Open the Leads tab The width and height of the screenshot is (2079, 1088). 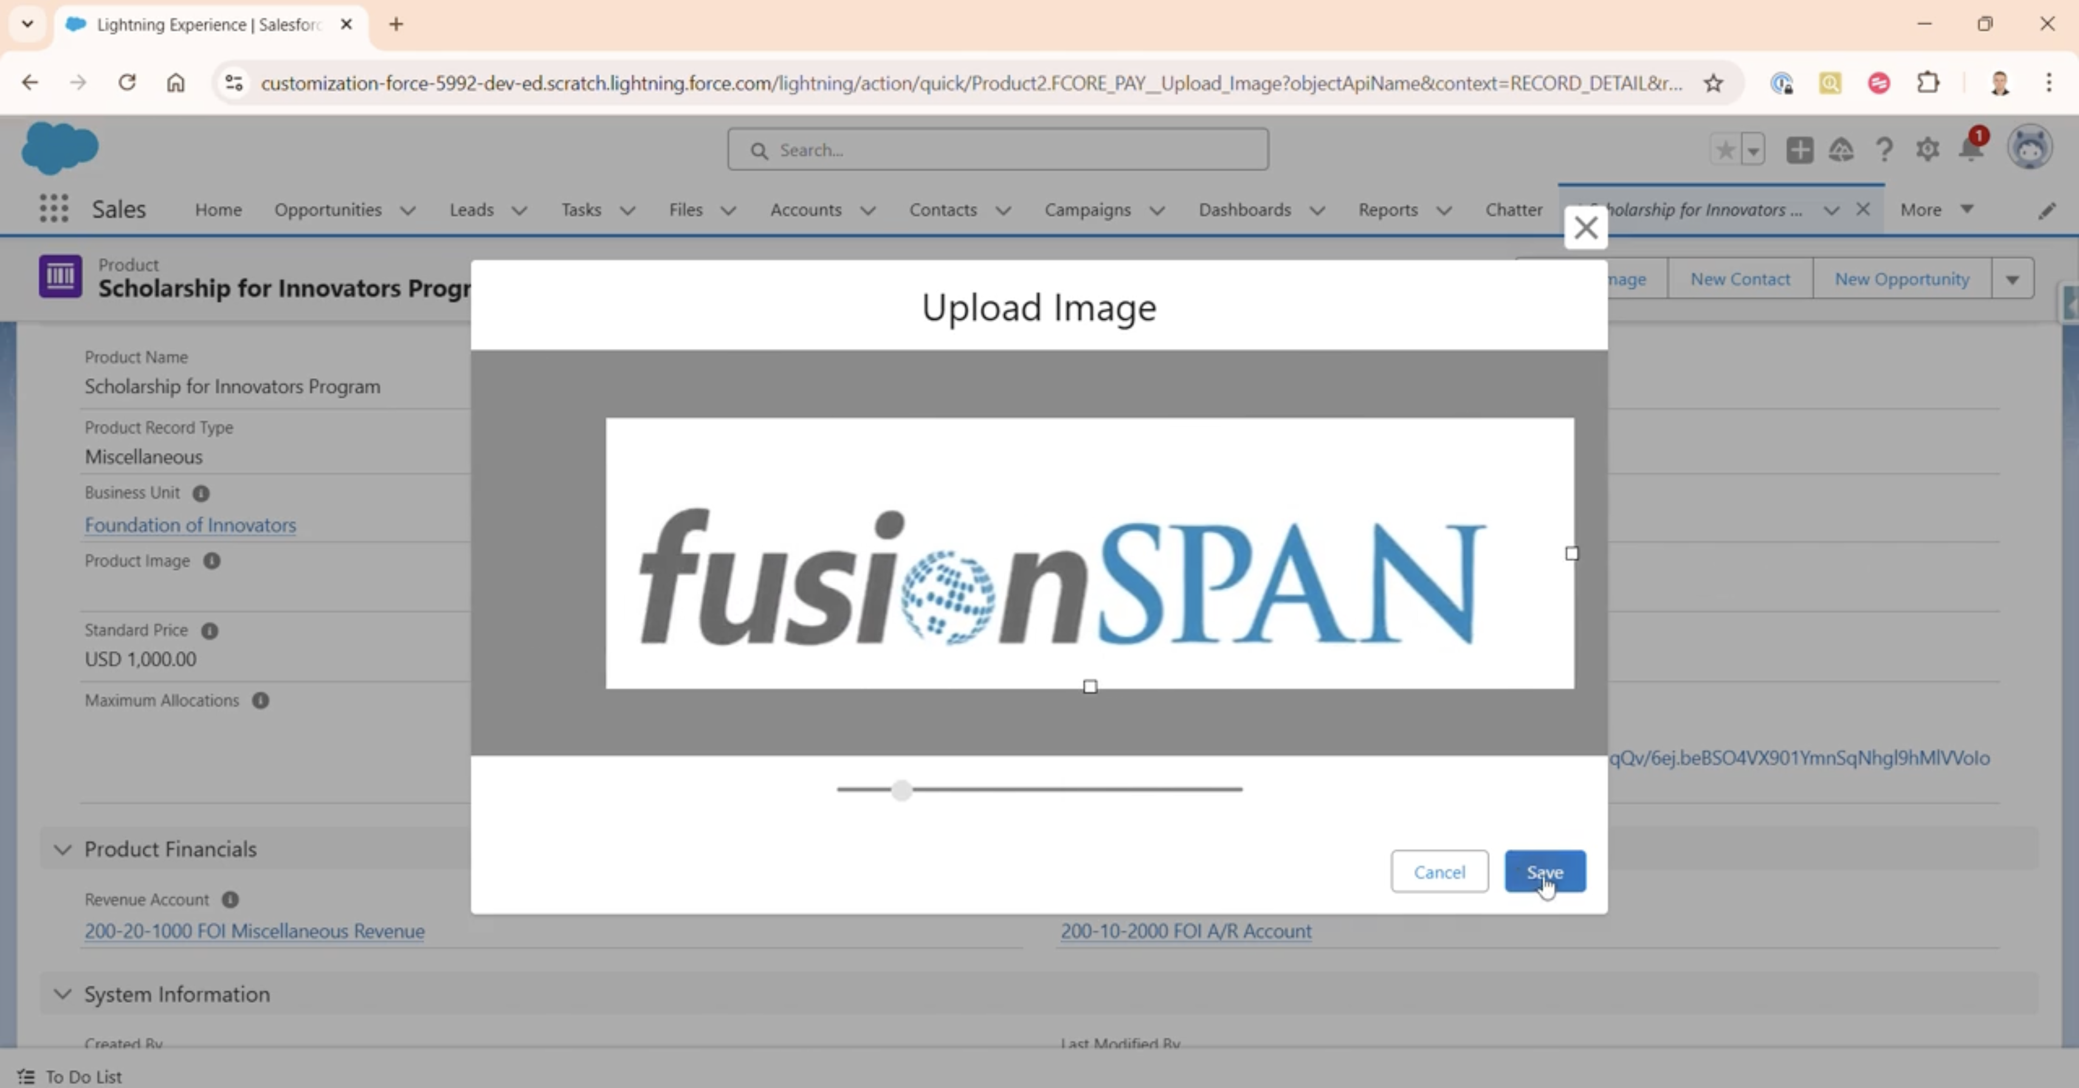click(x=471, y=210)
